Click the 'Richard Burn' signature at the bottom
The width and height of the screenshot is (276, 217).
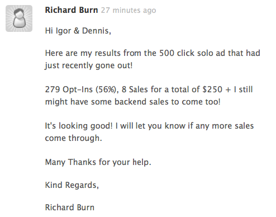(x=70, y=207)
